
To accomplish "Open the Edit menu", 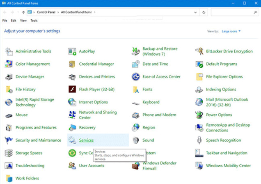I will click(14, 21).
